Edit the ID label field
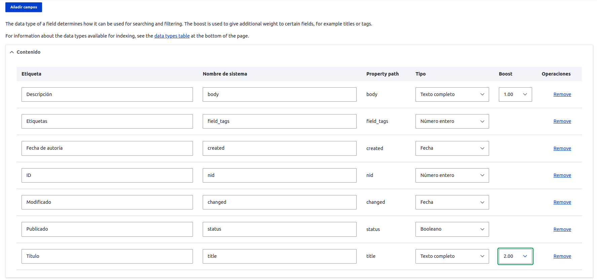This screenshot has width=597, height=280. coord(107,175)
